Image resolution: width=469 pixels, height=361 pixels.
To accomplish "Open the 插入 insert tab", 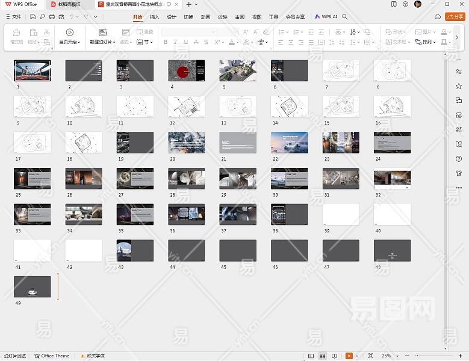I will [155, 17].
